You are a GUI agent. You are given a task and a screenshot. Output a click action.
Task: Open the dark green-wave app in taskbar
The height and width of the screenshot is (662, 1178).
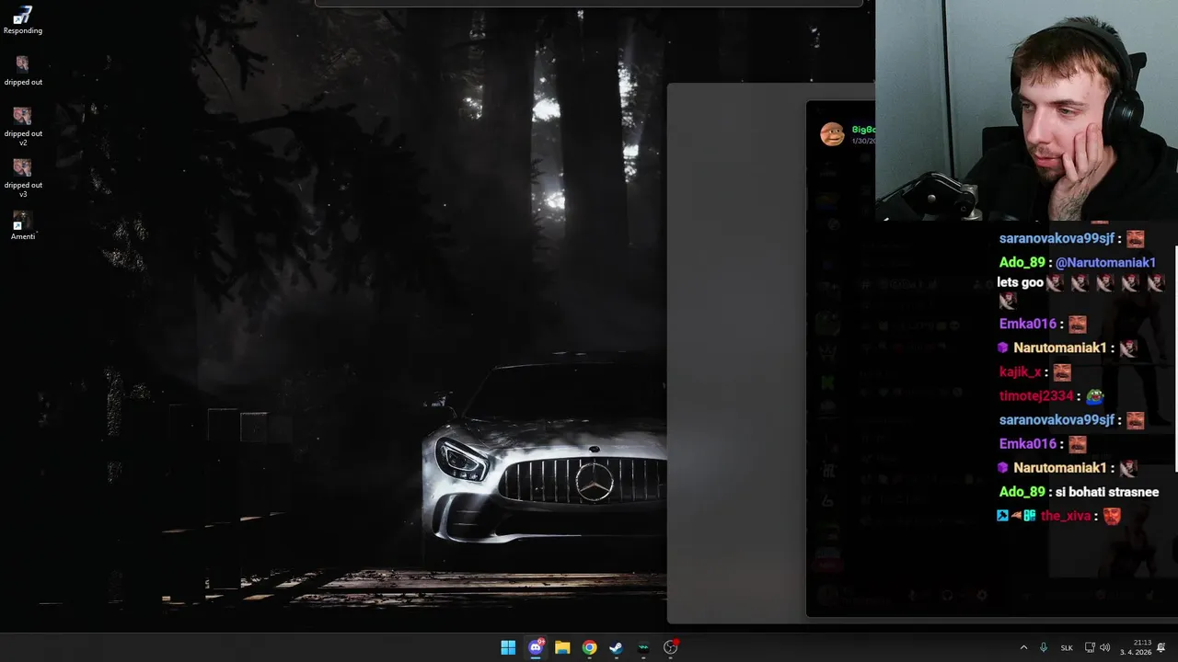click(643, 647)
